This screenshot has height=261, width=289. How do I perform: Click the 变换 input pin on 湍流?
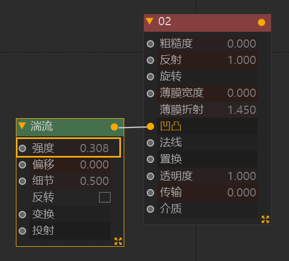(x=22, y=214)
